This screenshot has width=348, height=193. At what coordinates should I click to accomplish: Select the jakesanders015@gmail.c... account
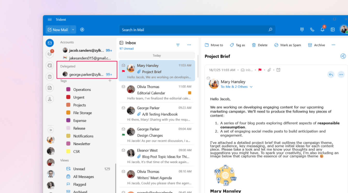(x=87, y=58)
